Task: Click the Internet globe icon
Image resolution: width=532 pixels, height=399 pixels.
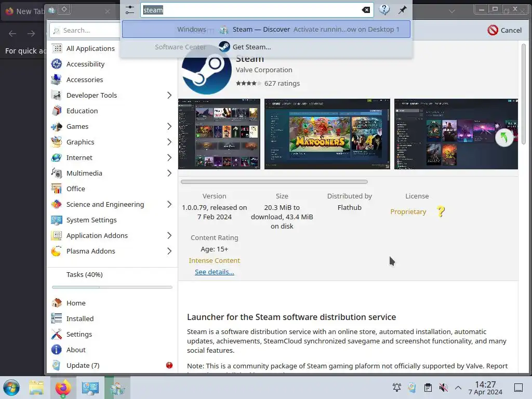Action: pyautogui.click(x=56, y=157)
